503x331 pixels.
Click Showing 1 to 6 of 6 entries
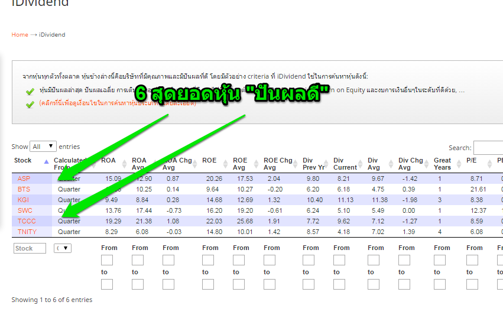[x=52, y=300]
